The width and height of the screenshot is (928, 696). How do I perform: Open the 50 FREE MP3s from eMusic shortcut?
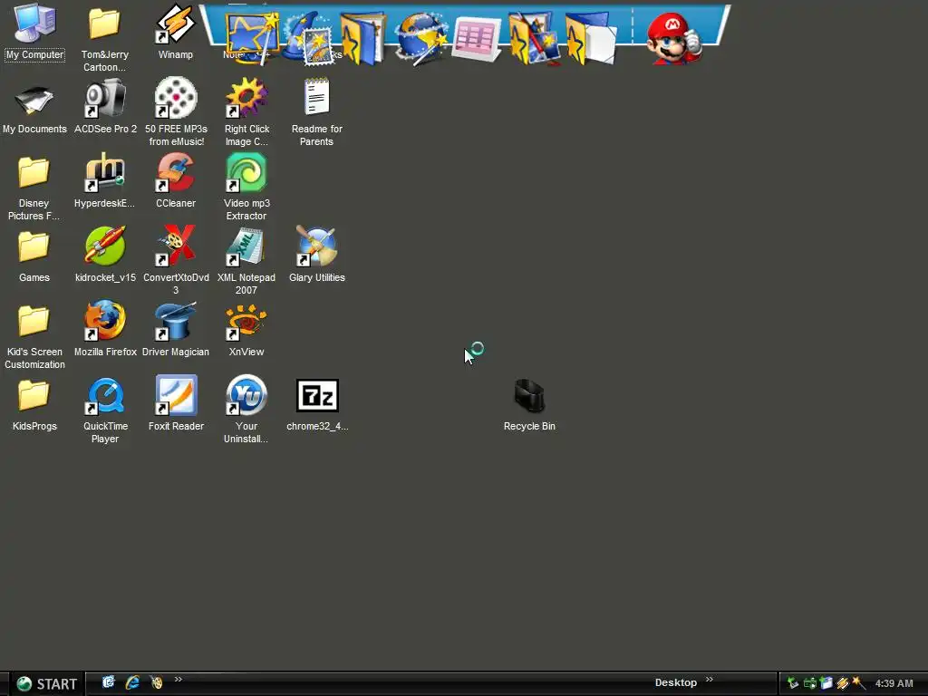click(176, 111)
